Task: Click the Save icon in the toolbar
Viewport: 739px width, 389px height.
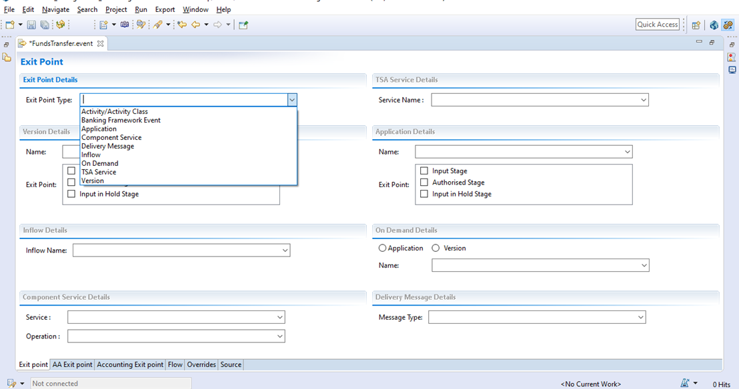Action: 31,25
